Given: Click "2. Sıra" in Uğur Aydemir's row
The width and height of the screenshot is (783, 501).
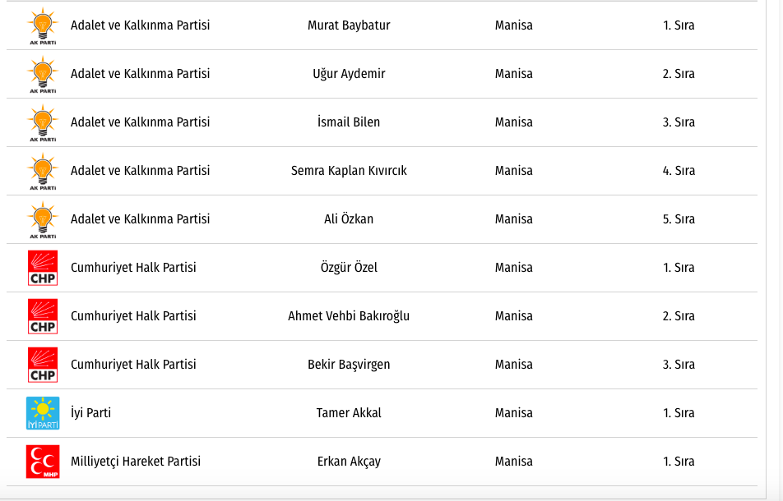Looking at the screenshot, I should (x=679, y=74).
